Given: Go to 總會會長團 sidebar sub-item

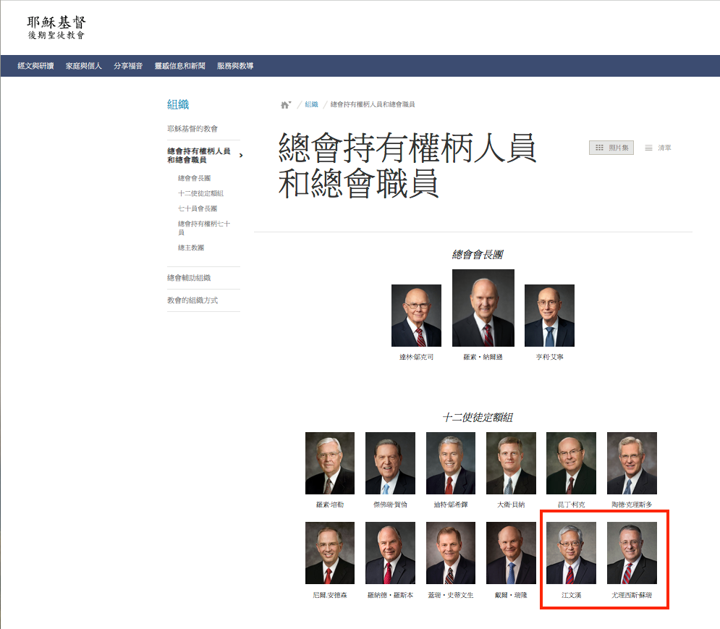Looking at the screenshot, I should click(194, 178).
